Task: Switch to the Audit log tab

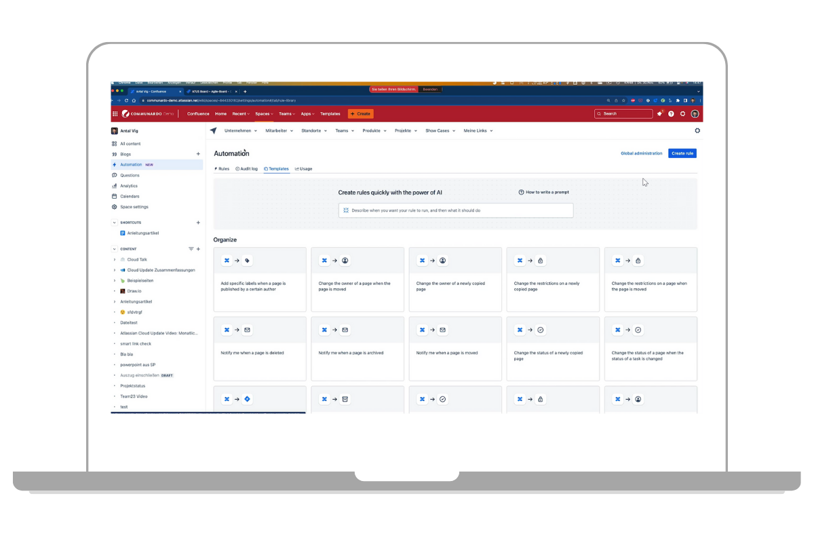Action: 247,168
